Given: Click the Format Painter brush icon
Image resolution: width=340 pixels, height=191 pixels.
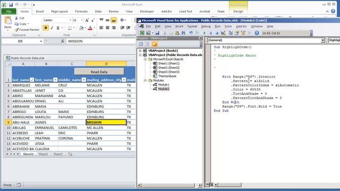Looking at the screenshot, I should tap(16, 30).
